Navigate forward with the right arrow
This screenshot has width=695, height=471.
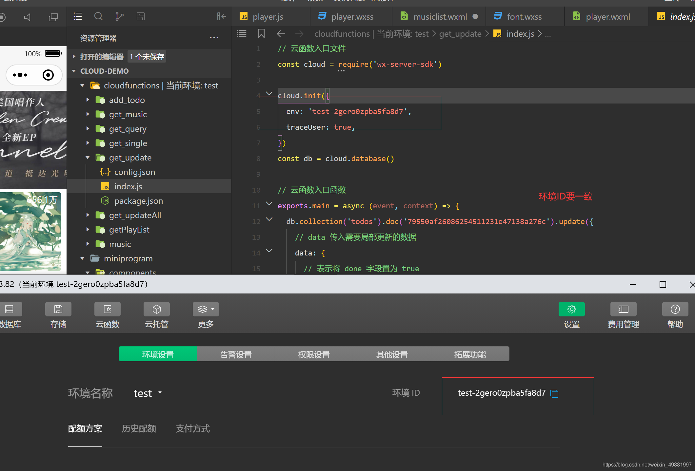pos(299,34)
